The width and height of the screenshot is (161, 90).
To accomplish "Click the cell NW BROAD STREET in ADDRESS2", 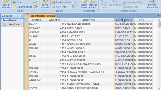I will (x=90, y=24).
